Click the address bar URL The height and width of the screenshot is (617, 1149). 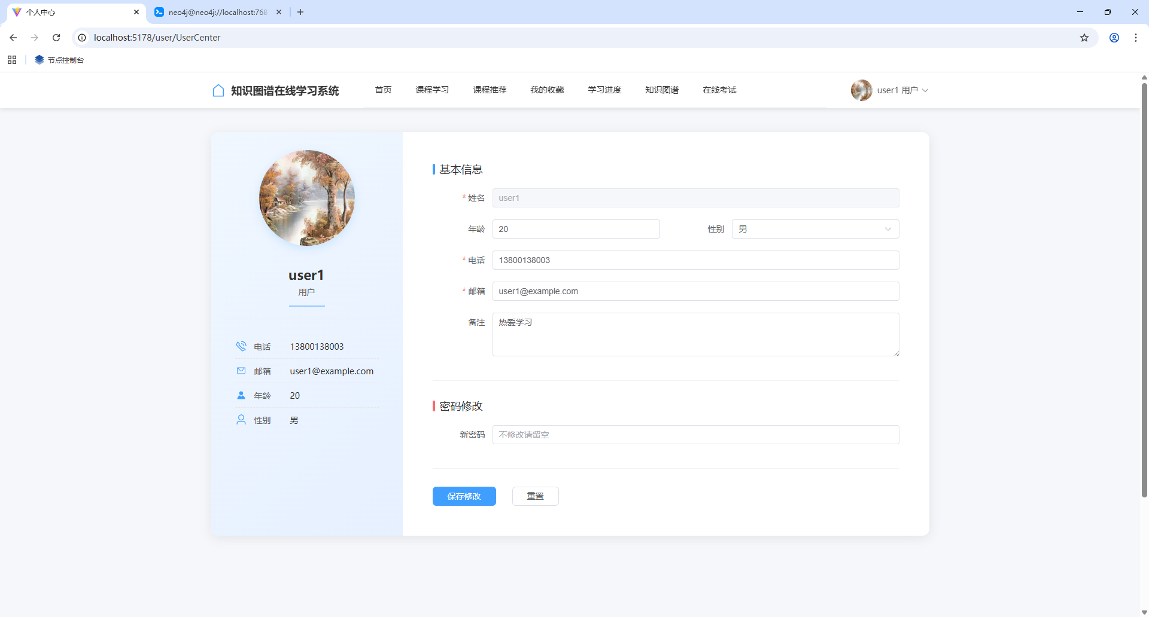click(x=157, y=38)
